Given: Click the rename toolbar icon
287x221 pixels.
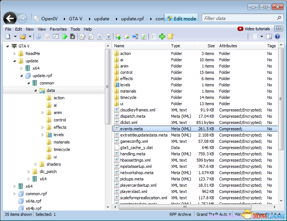Looking at the screenshot, I should 135,37.
